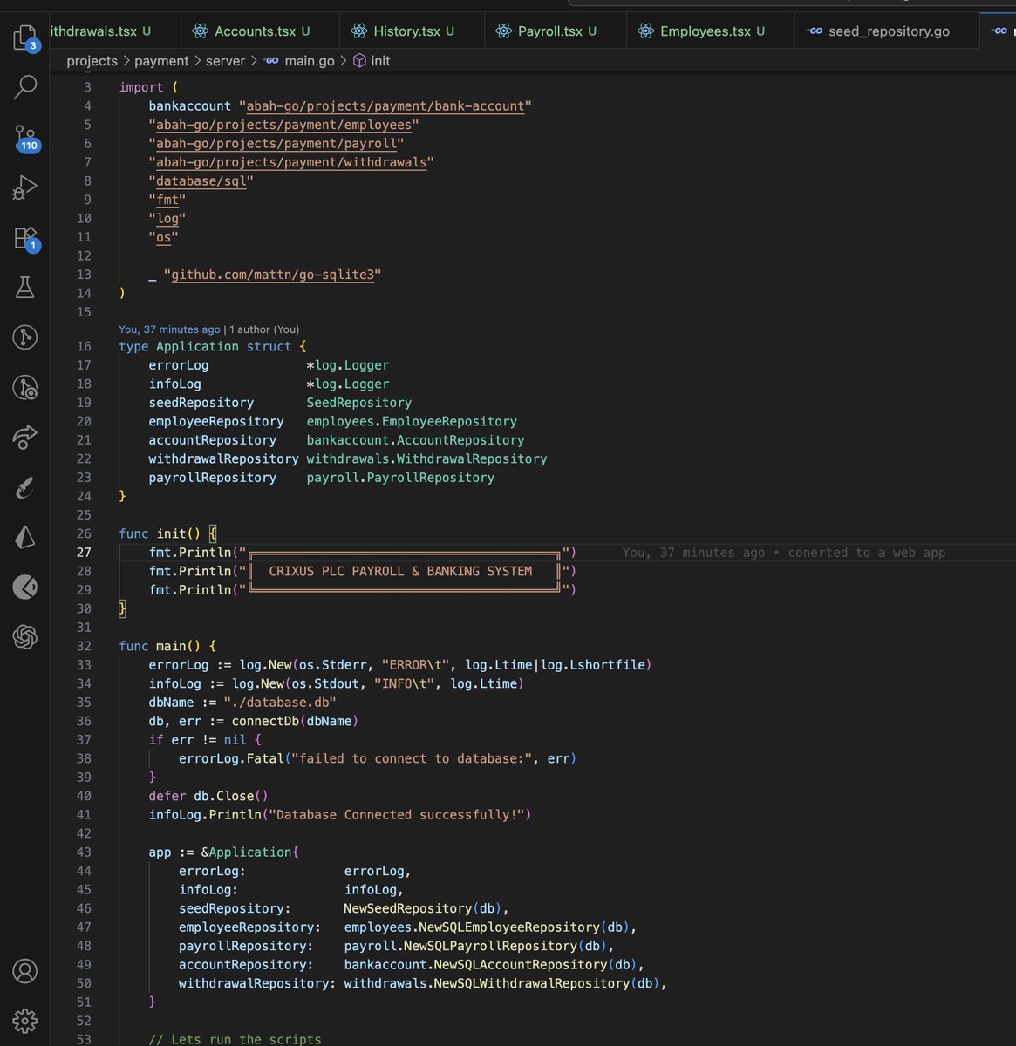1016x1046 pixels.
Task: Click the "// Lets run the scripts" comment
Action: [x=235, y=1039]
